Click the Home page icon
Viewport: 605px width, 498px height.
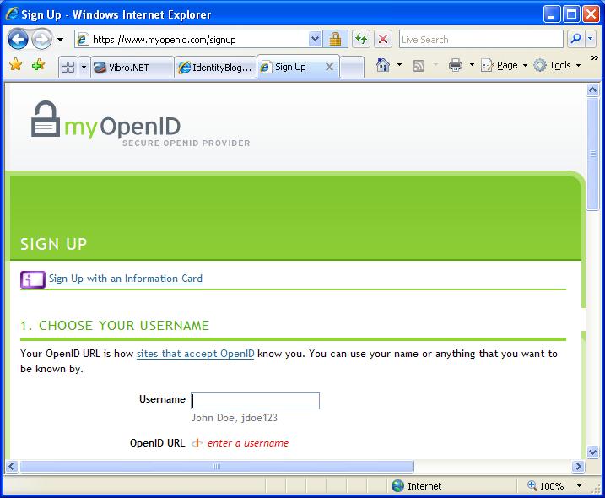pos(382,65)
